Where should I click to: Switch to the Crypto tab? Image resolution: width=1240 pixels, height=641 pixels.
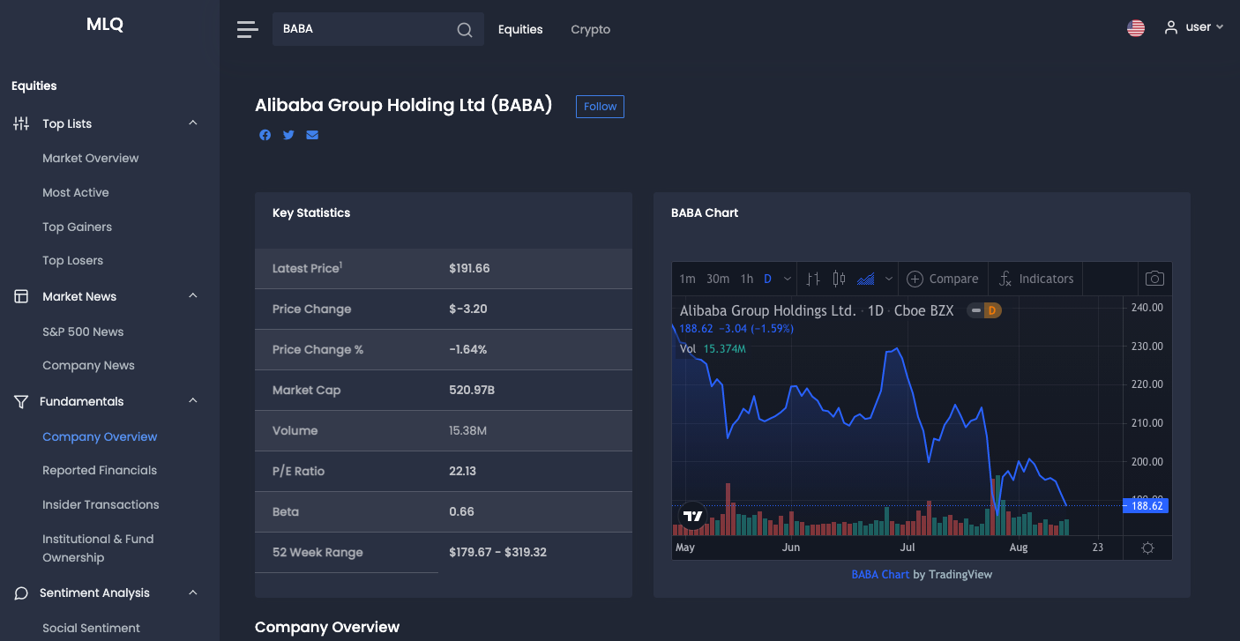(591, 29)
